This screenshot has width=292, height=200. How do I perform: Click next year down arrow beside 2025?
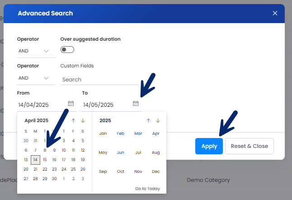158,120
